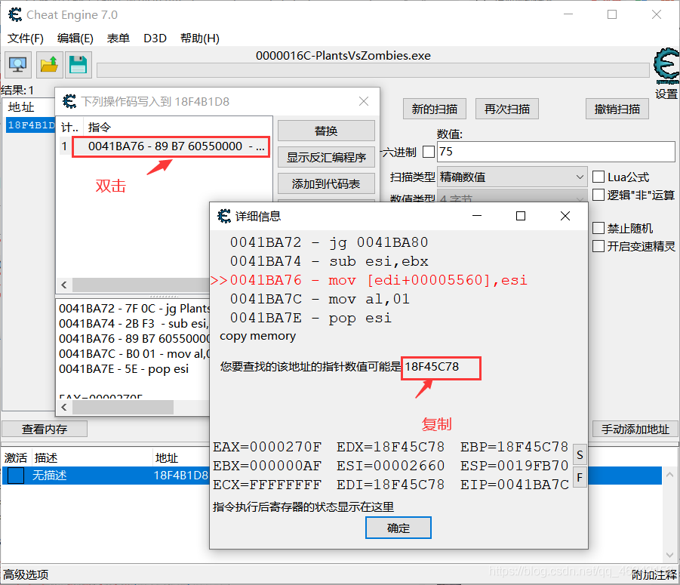This screenshot has height=585, width=680.
Task: Enable the 逻辑"非"运算 checkbox
Action: click(598, 195)
